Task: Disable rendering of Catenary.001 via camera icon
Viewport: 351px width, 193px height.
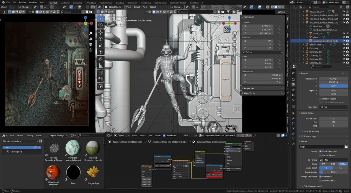Action: (347, 52)
